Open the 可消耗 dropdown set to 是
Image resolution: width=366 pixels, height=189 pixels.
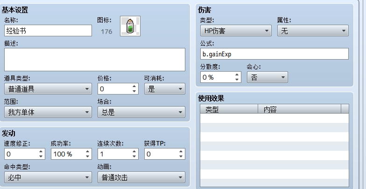[x=165, y=89]
